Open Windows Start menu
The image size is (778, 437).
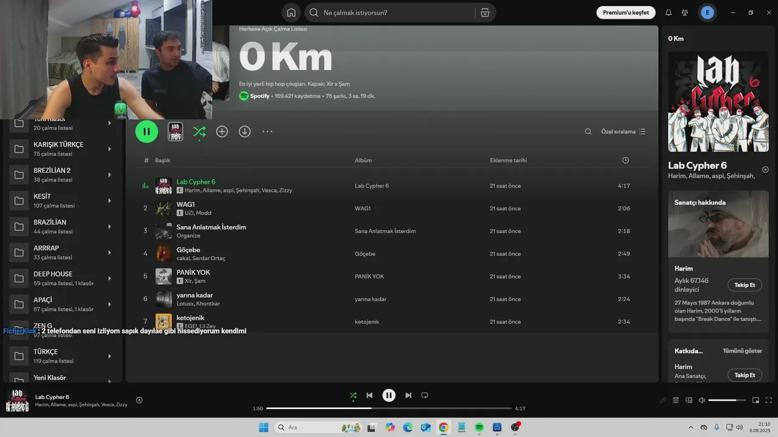[x=263, y=427]
